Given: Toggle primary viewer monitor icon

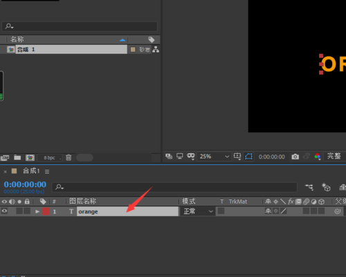Looking at the screenshot, I should point(180,157).
